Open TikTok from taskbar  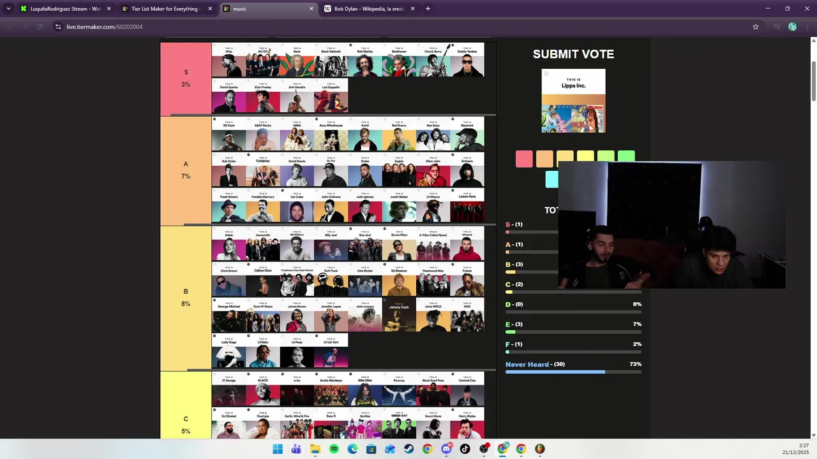coord(465,449)
